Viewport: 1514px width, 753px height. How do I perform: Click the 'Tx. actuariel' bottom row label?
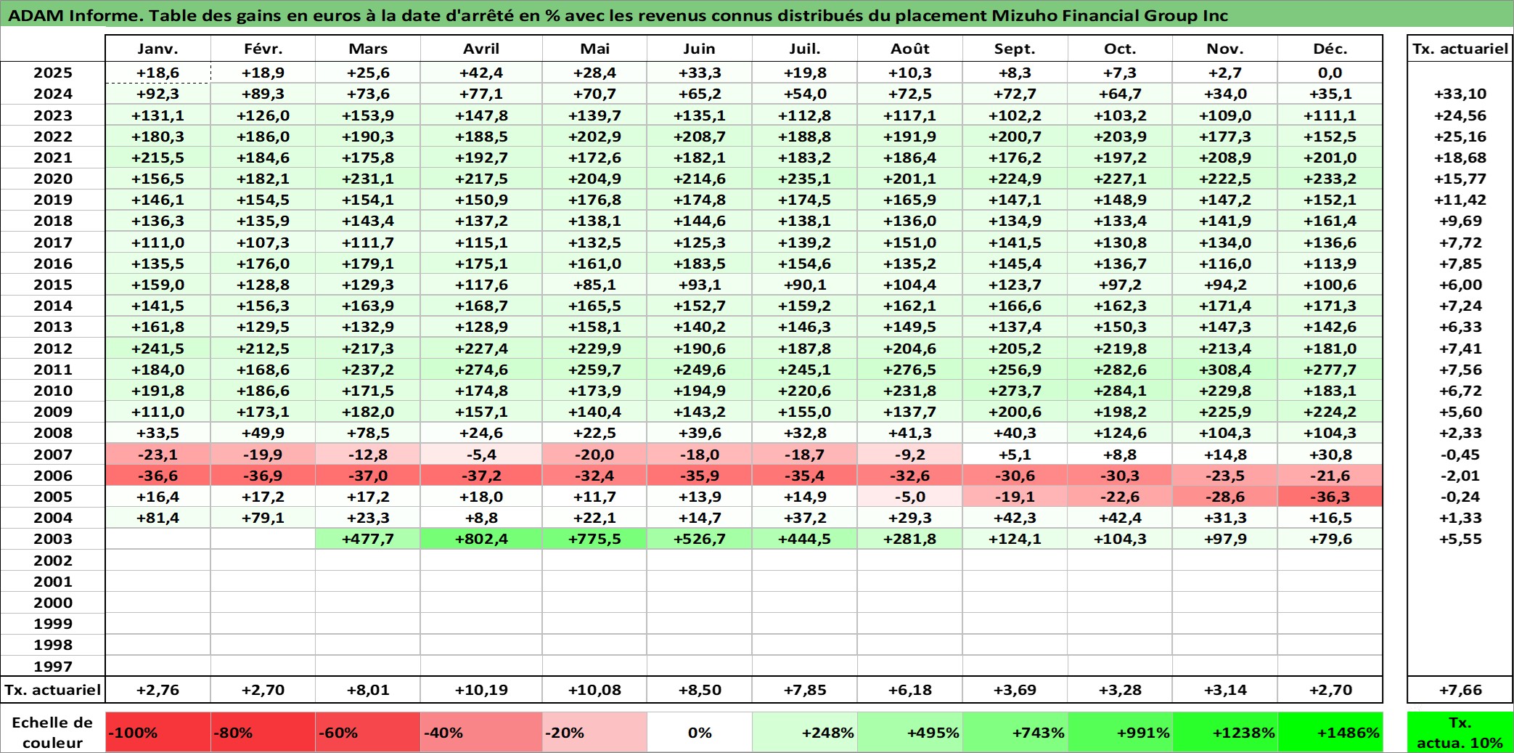pyautogui.click(x=53, y=690)
